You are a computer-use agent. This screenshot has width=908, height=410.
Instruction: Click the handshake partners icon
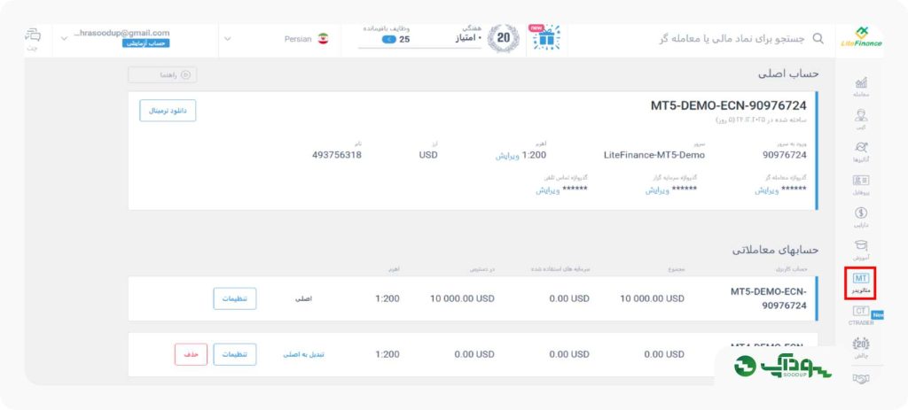(x=860, y=379)
